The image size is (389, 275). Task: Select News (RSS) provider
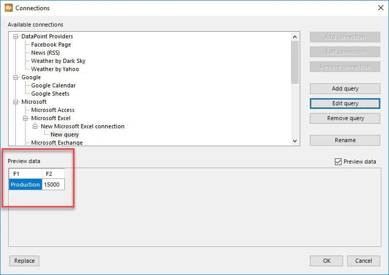[45, 53]
